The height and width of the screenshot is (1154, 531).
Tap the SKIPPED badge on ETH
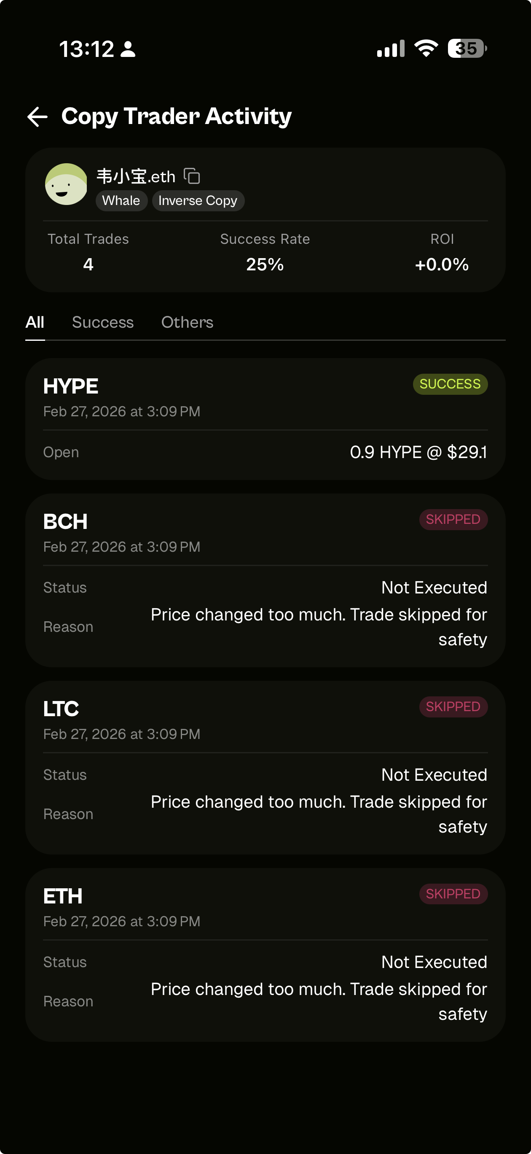point(453,894)
